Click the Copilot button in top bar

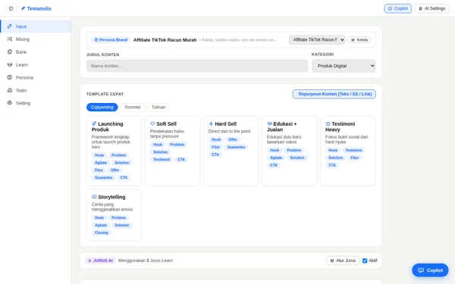[x=398, y=8]
